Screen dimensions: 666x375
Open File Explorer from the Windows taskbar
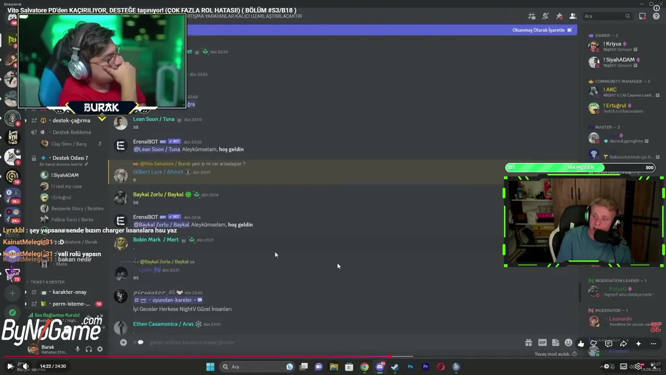(334, 367)
